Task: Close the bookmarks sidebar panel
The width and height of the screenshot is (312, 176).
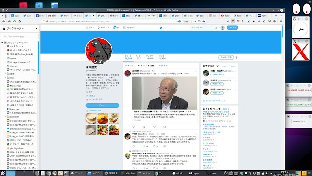Action: [x=36, y=29]
